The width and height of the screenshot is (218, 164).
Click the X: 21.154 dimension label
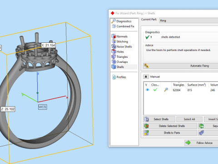click(x=48, y=45)
